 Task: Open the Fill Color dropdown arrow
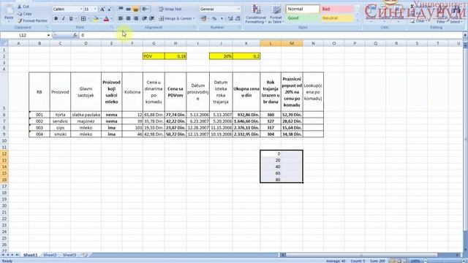pos(100,19)
